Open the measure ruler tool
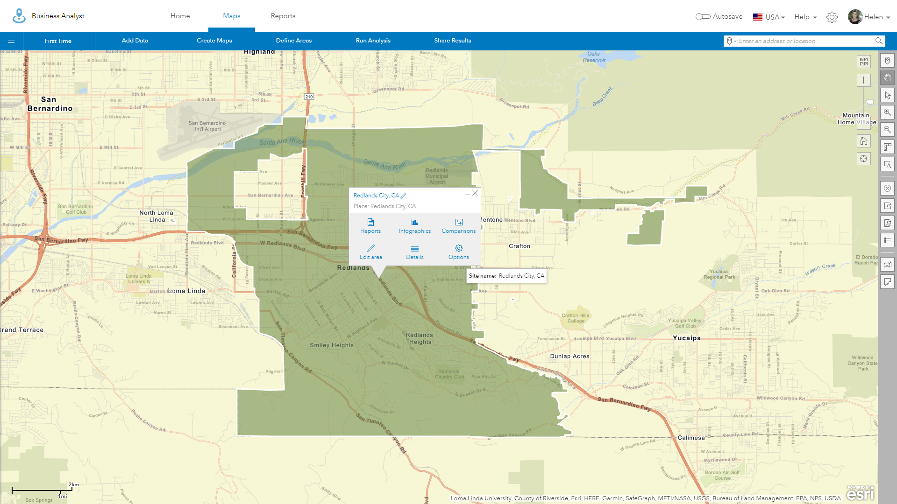Viewport: 897px width, 504px height. point(887,147)
